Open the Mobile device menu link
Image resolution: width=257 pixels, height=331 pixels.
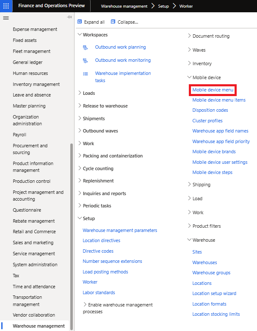(213, 90)
